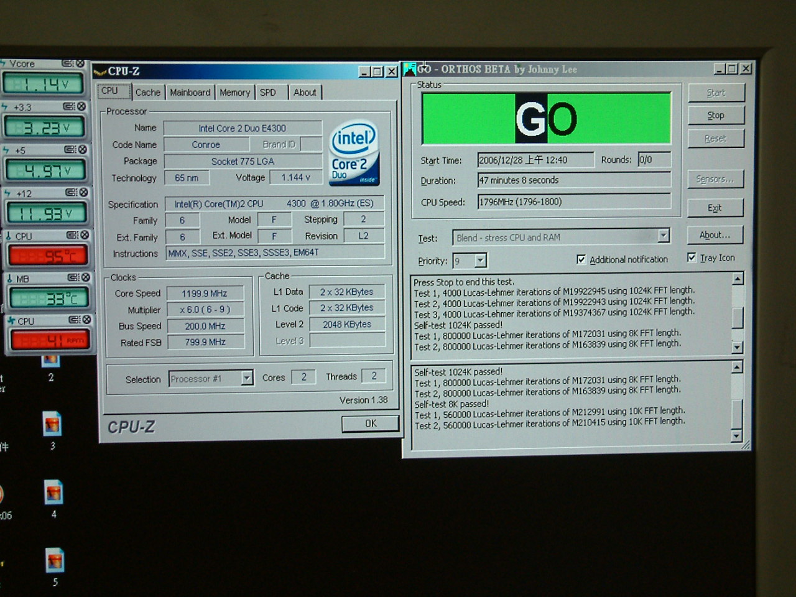Click the fan icon on the CPU RPM sensor
Screen dimensions: 796x597
pyautogui.click(x=12, y=321)
